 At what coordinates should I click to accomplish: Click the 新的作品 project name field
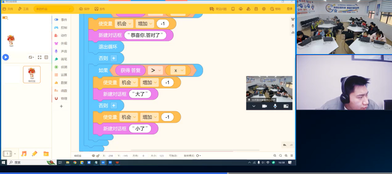(53, 9)
